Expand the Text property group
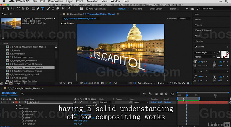This screenshot has height=127, width=231. (x=17, y=105)
